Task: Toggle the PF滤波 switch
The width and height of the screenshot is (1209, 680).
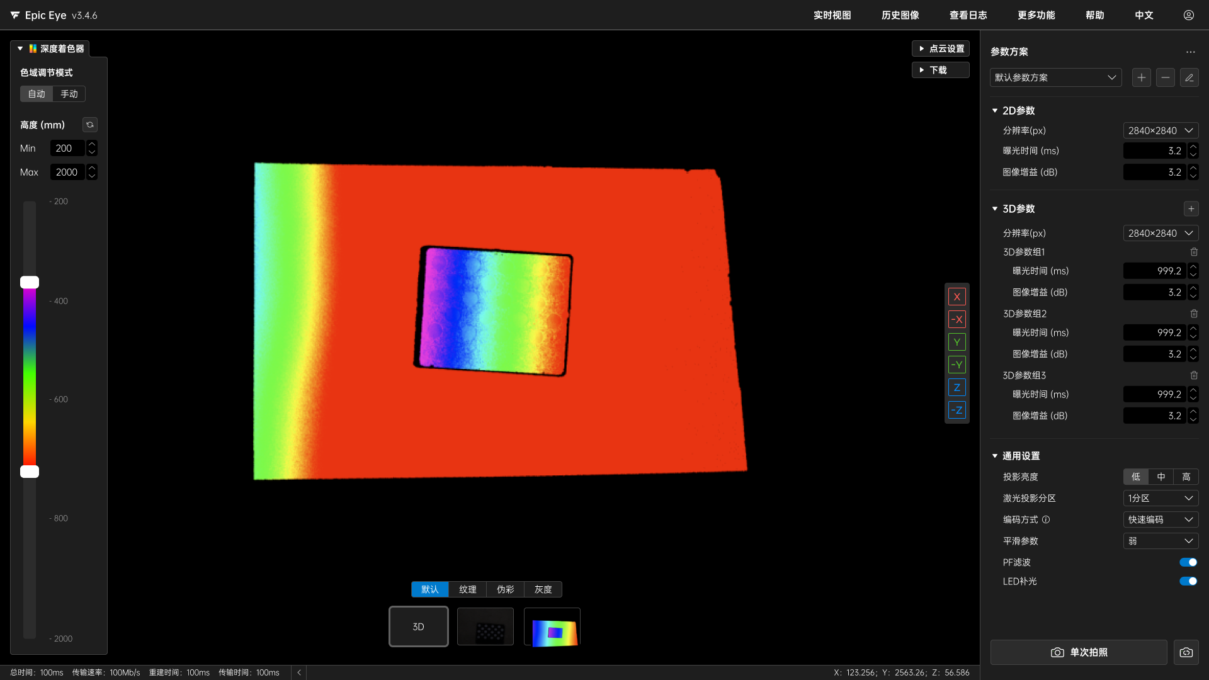Action: (1188, 562)
